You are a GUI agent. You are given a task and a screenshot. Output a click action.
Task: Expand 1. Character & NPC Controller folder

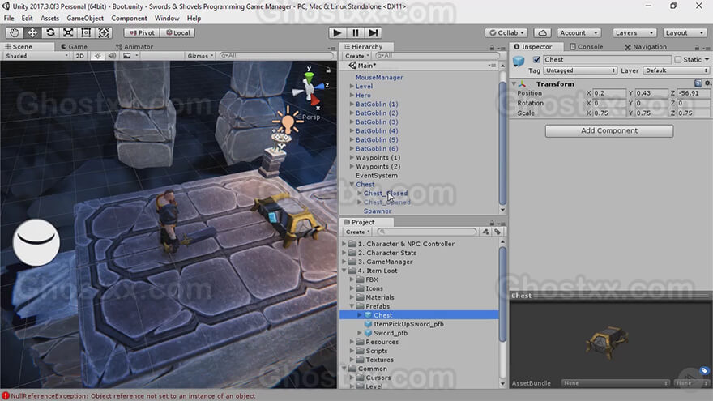[344, 244]
